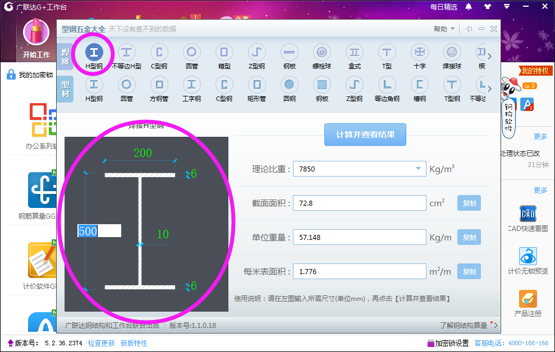555x352 pixels.
Task: Select the 盒式 section icon
Action: [x=354, y=53]
